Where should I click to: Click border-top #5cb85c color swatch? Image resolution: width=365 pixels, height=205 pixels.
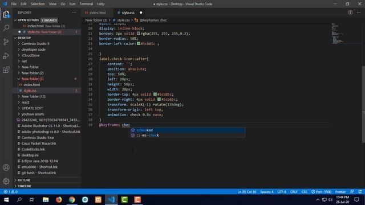pyautogui.click(x=155, y=94)
